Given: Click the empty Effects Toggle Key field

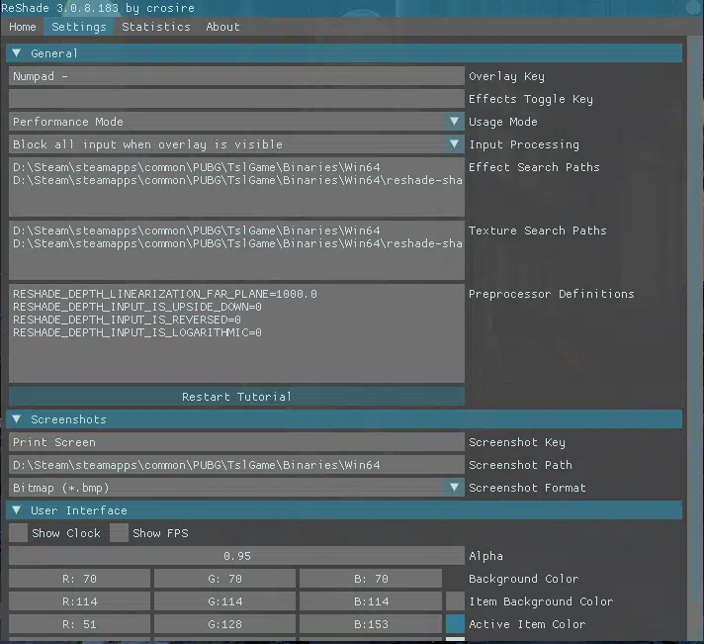Looking at the screenshot, I should click(236, 99).
